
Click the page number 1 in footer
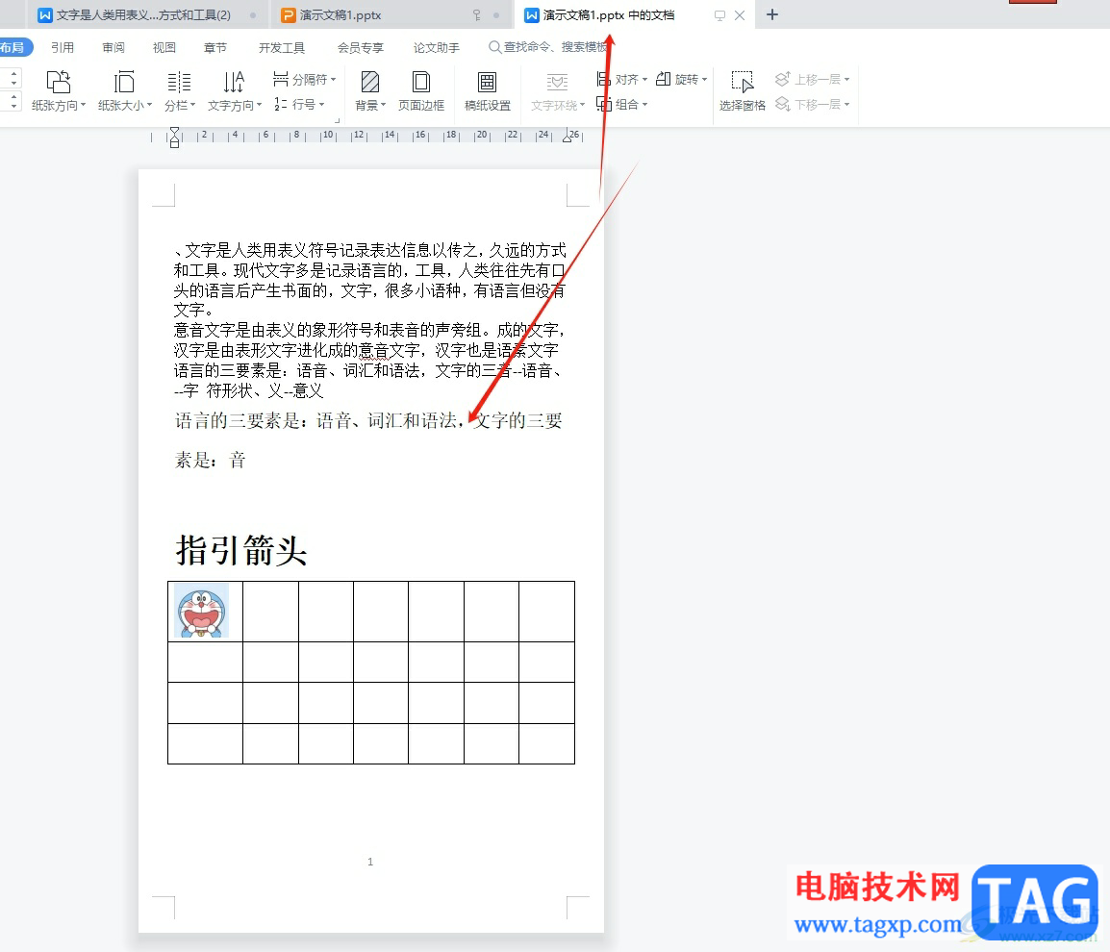pos(370,862)
